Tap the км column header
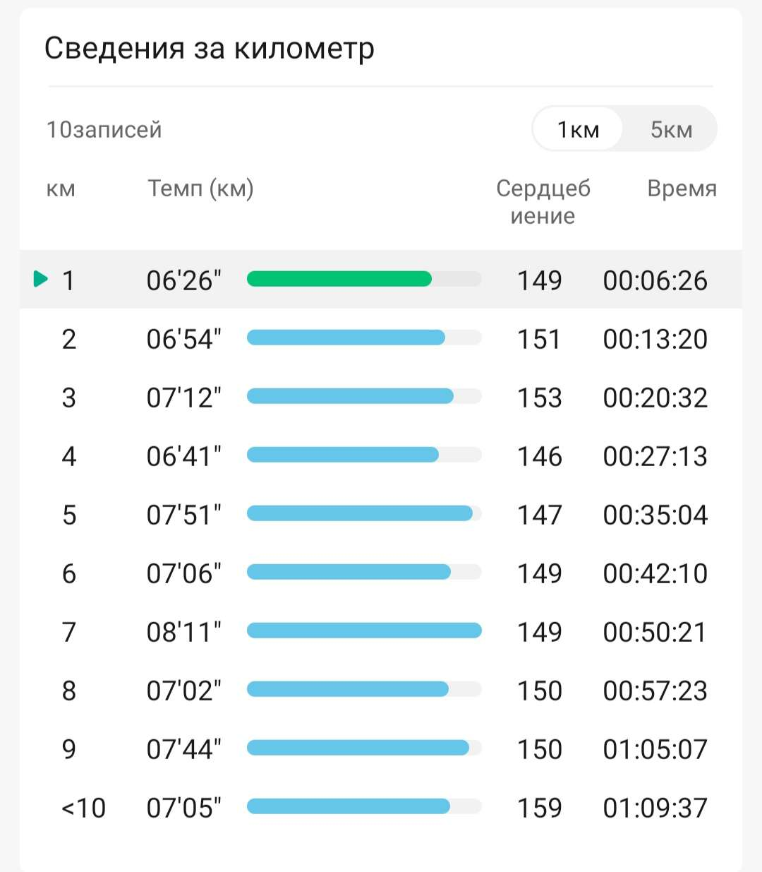The width and height of the screenshot is (762, 872). pos(61,189)
